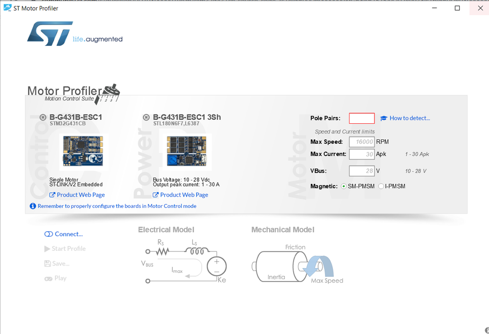Click the STM32G431CB subtitle text
The height and width of the screenshot is (334, 489).
(x=68, y=123)
